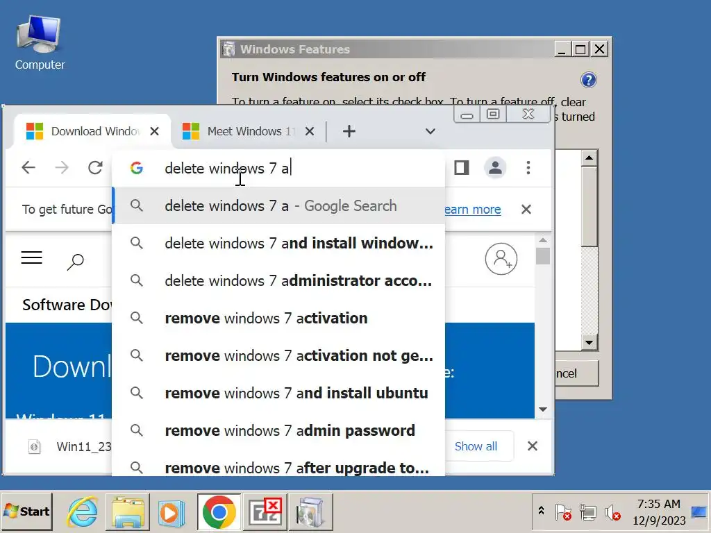The height and width of the screenshot is (533, 711).
Task: Select 'delete windows 7 and install window...' suggestion
Action: tap(278, 244)
